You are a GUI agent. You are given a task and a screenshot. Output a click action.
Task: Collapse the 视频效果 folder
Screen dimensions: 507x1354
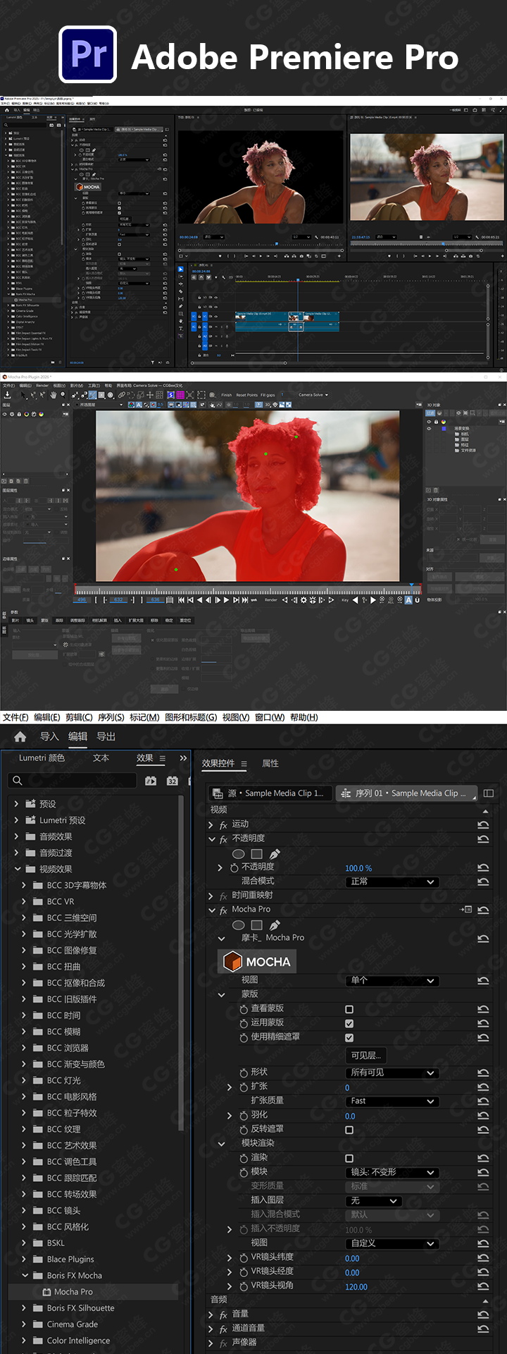[17, 869]
